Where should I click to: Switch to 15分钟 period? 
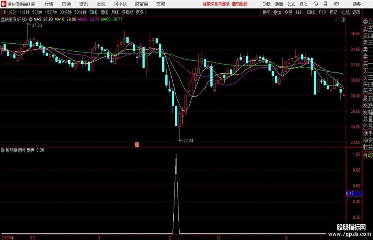click(x=51, y=12)
